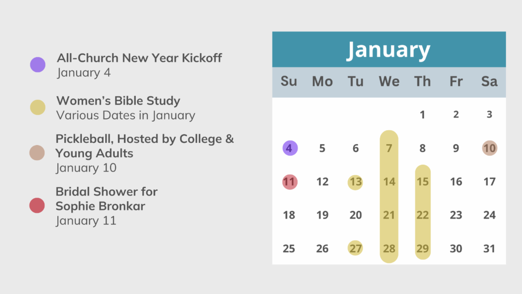The height and width of the screenshot is (294, 522).
Task: Click the highlighted date 27
Action: (x=355, y=248)
